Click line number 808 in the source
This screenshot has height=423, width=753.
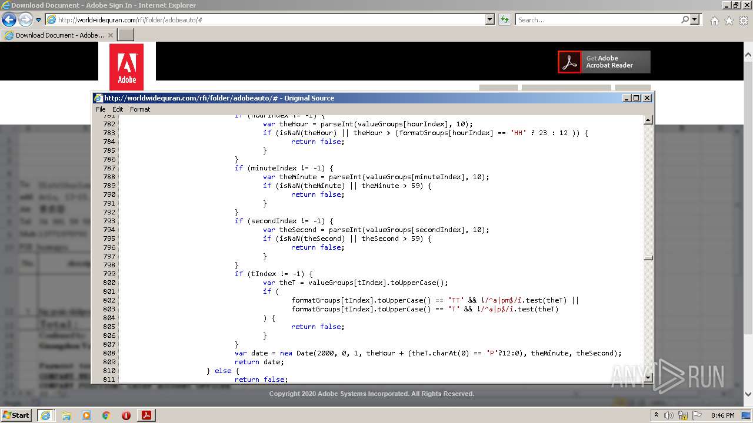point(109,353)
